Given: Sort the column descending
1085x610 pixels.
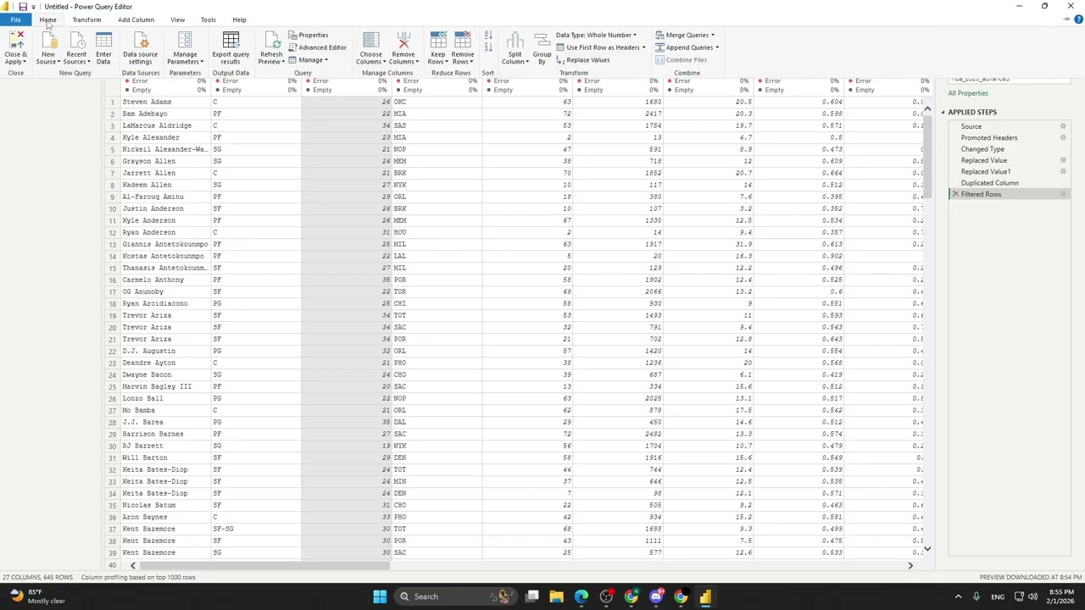Looking at the screenshot, I should (x=488, y=48).
